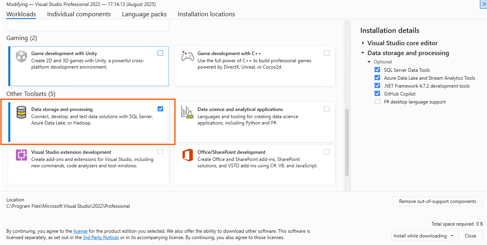487x245 pixels.
Task: Click the Visual Studio extension development title
Action: click(x=71, y=152)
